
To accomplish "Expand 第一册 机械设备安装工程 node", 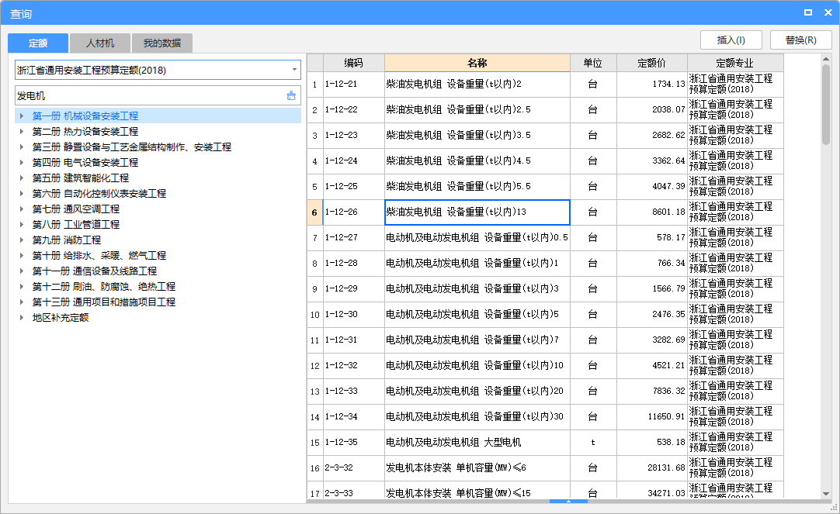I will point(22,116).
